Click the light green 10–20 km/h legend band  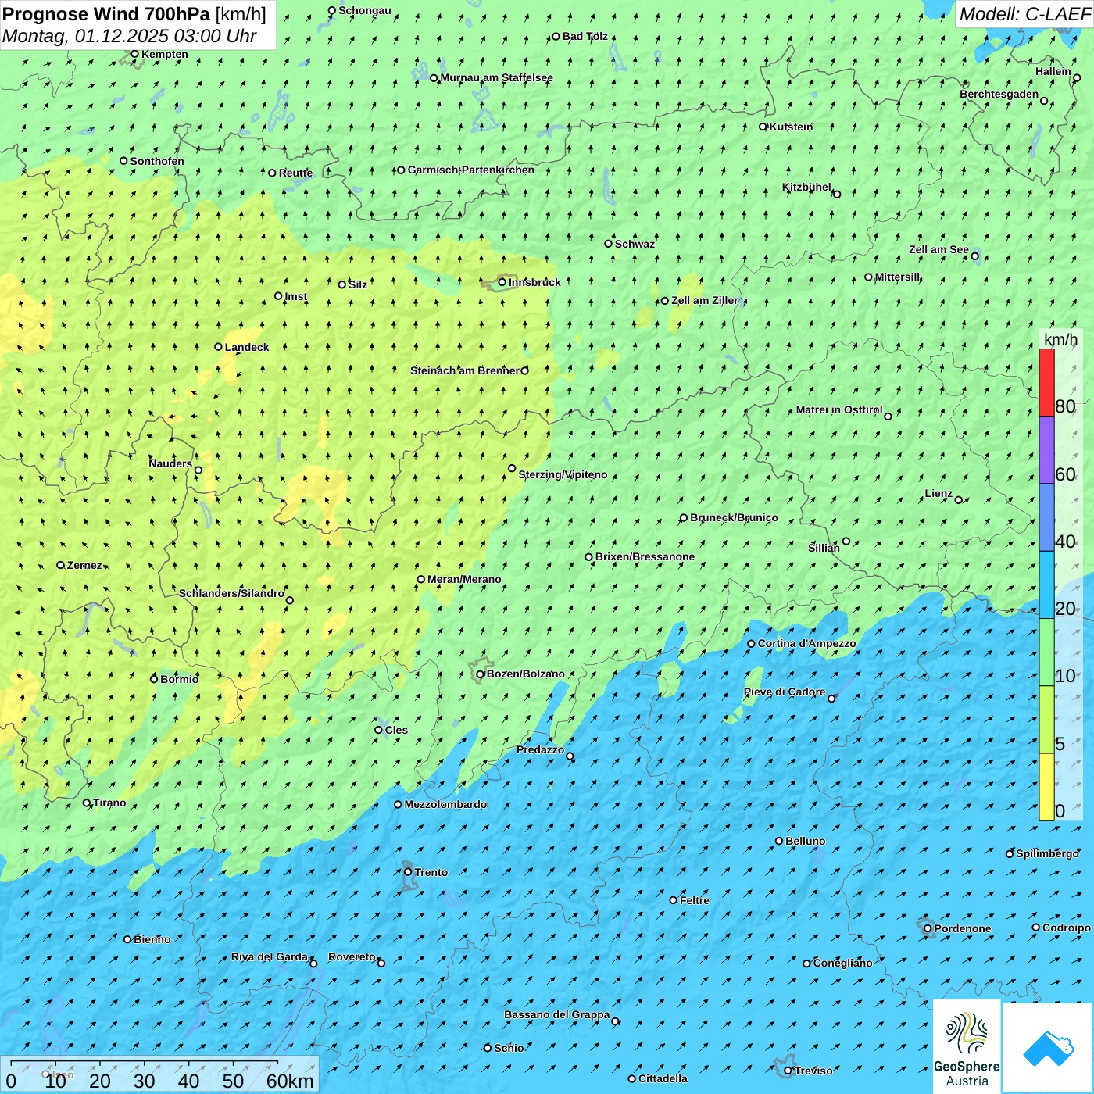point(1046,652)
